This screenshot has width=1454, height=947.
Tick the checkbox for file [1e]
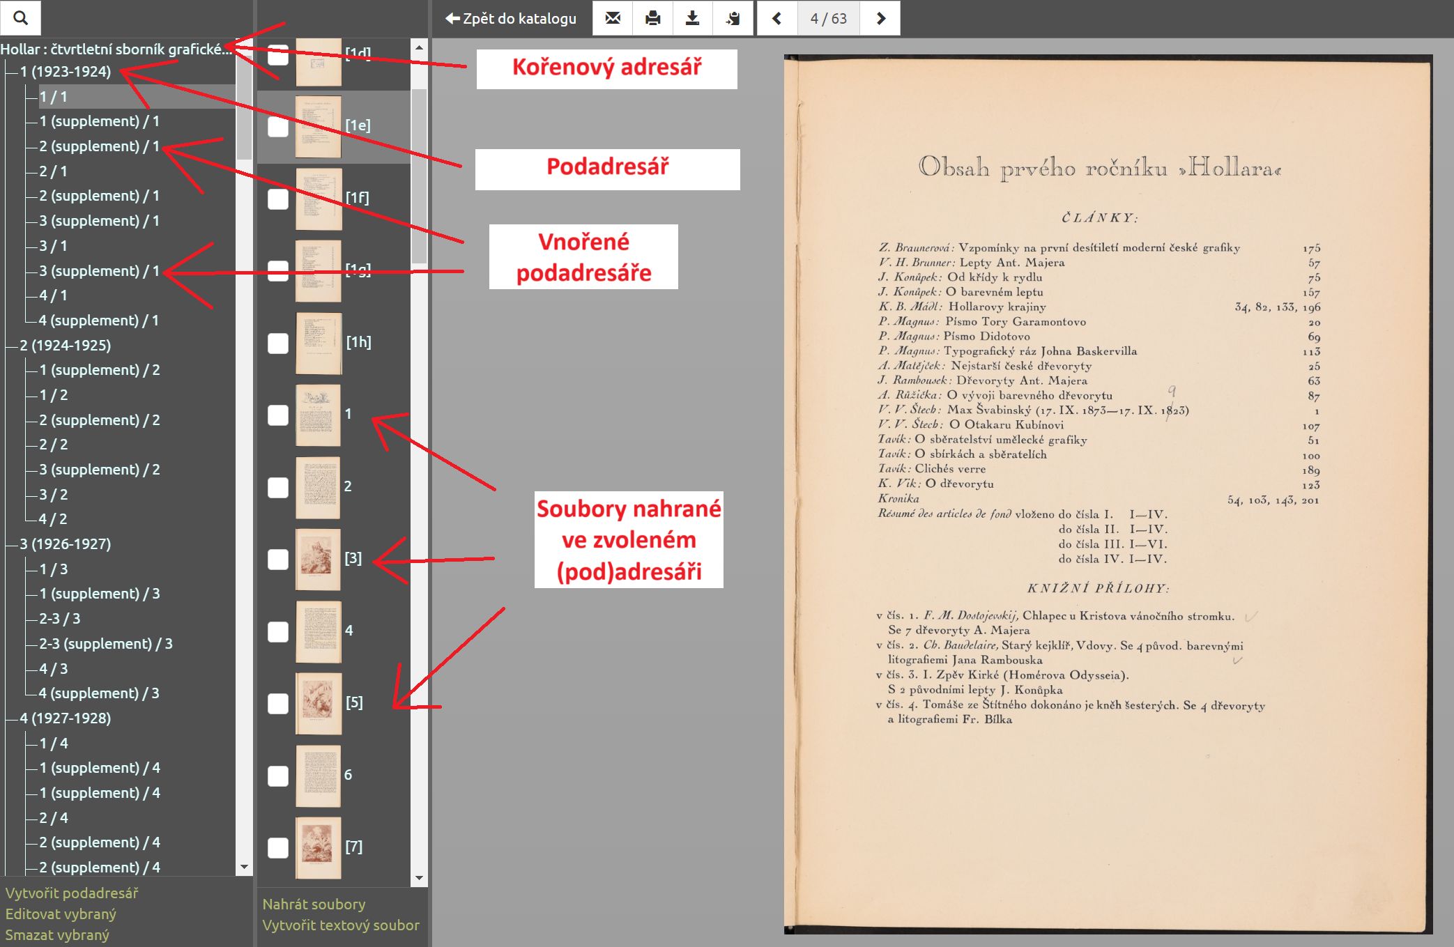pos(278,127)
